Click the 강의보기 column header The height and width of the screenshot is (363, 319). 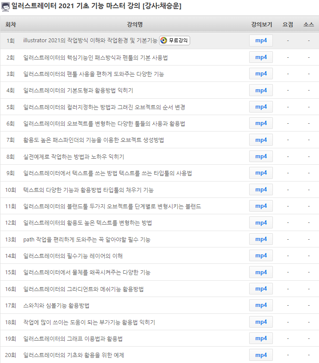click(262, 24)
